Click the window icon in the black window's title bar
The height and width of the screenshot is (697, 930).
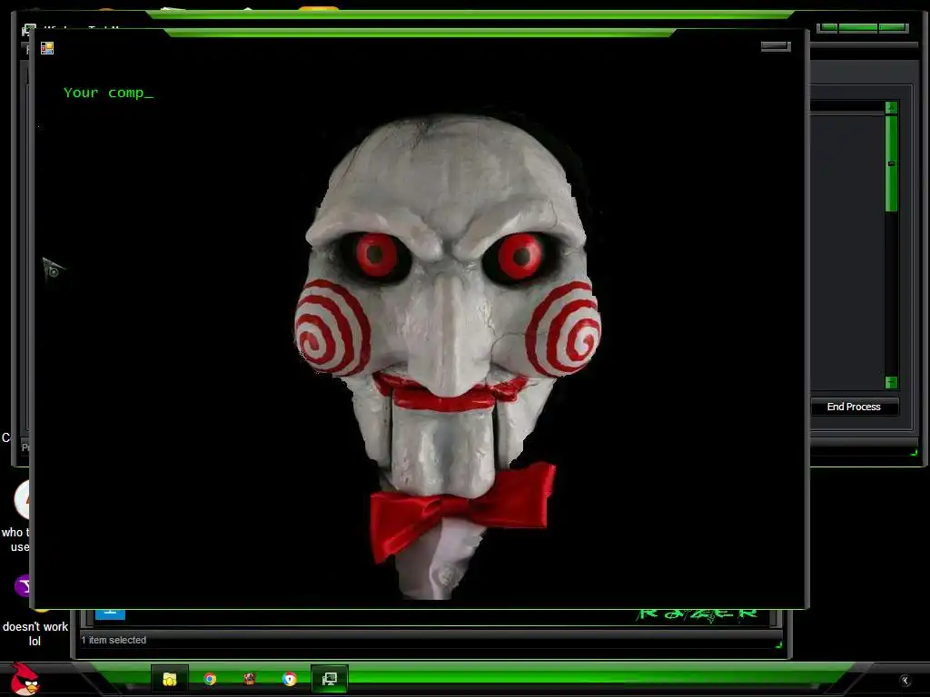click(x=47, y=48)
